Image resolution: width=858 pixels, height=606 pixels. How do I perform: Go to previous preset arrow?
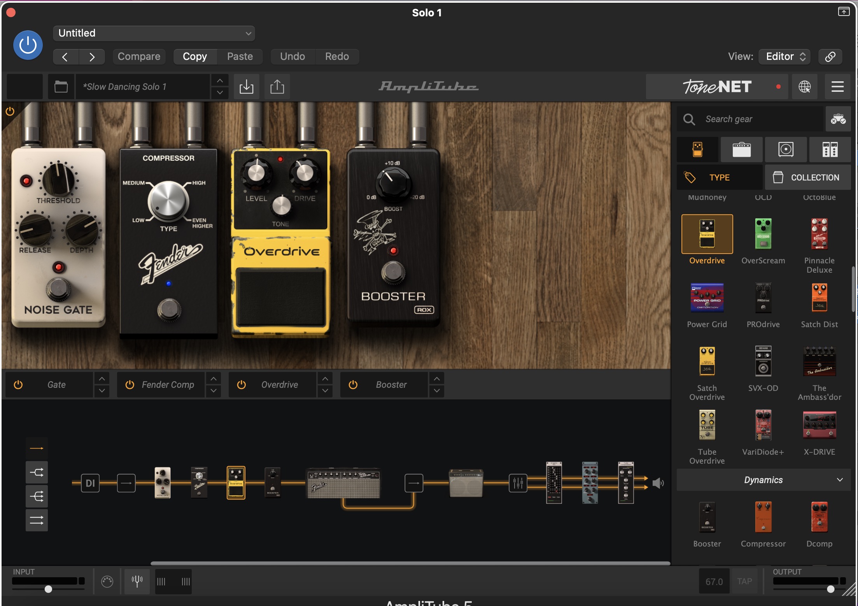tap(65, 57)
